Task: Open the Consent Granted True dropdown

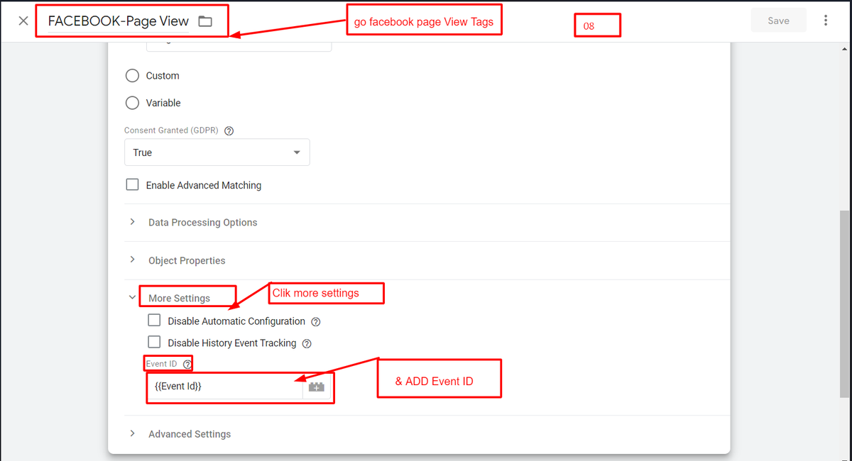Action: [x=217, y=152]
